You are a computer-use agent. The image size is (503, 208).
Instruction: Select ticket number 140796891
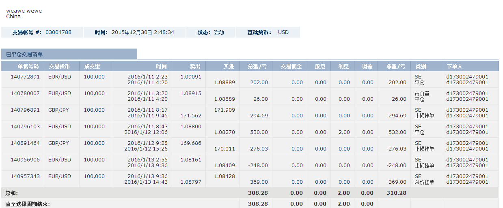25,110
